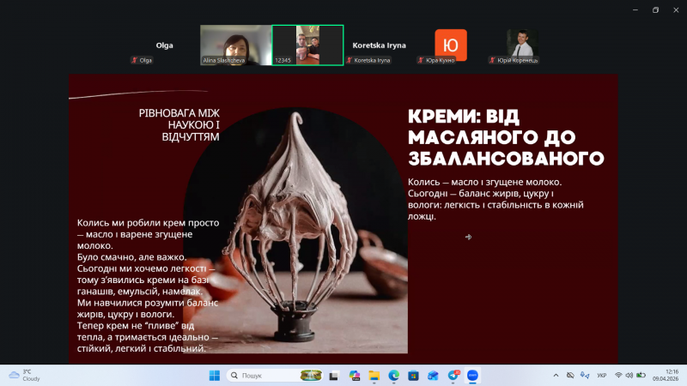Open Telegram from the taskbar
Image resolution: width=687 pixels, height=386 pixels.
click(453, 376)
